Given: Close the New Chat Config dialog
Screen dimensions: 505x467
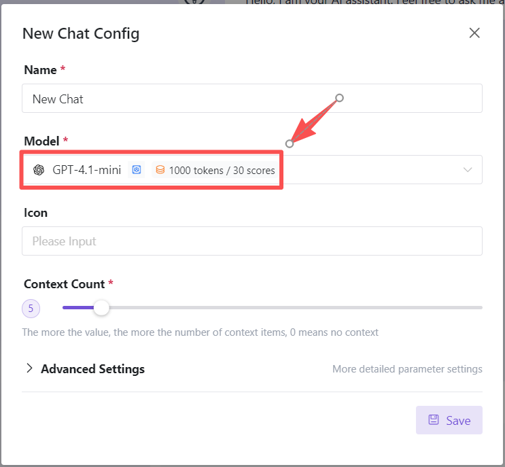Looking at the screenshot, I should (x=474, y=33).
